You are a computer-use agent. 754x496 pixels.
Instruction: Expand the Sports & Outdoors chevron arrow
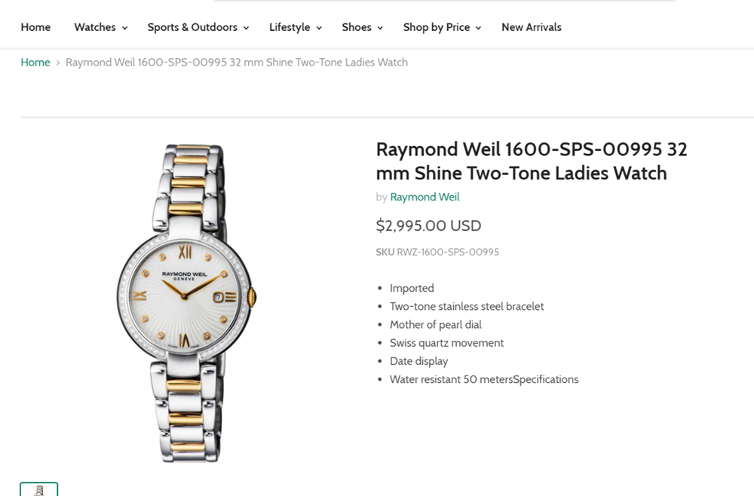[246, 28]
